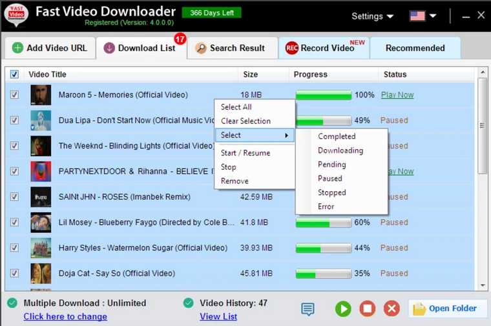Click the red Stop download icon
491x326 pixels.
point(368,309)
